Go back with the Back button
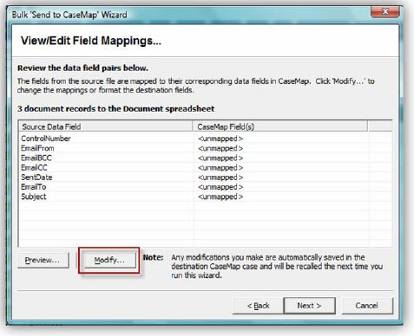 pos(258,306)
